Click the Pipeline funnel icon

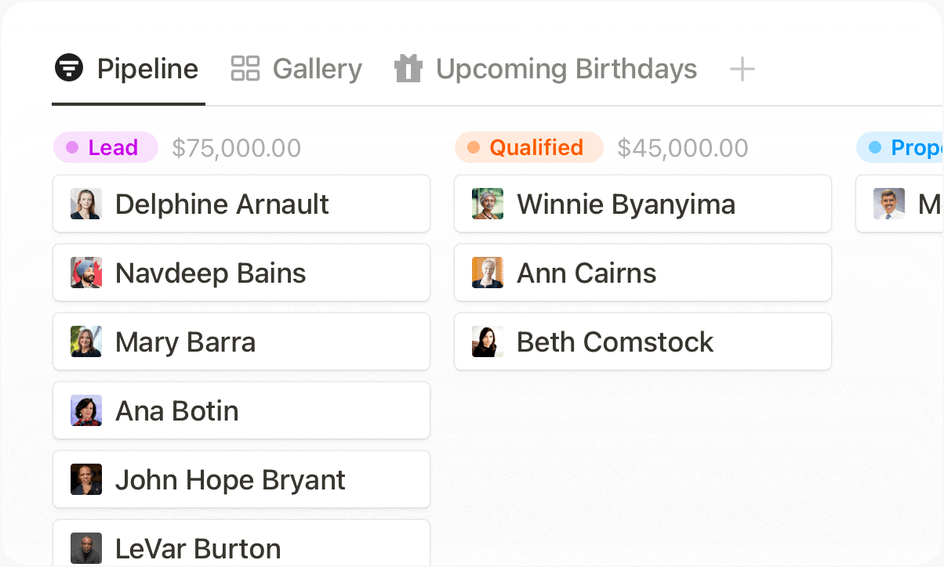point(69,69)
